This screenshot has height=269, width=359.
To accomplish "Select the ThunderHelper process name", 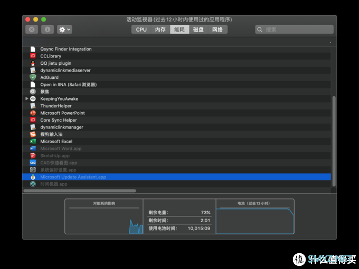I will point(56,106).
